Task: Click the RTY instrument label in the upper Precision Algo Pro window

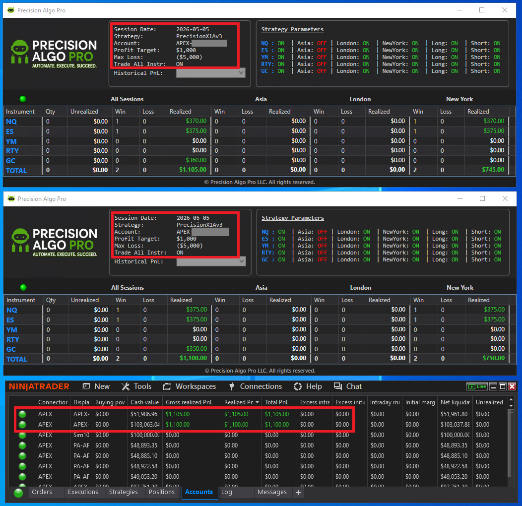Action: pos(12,151)
